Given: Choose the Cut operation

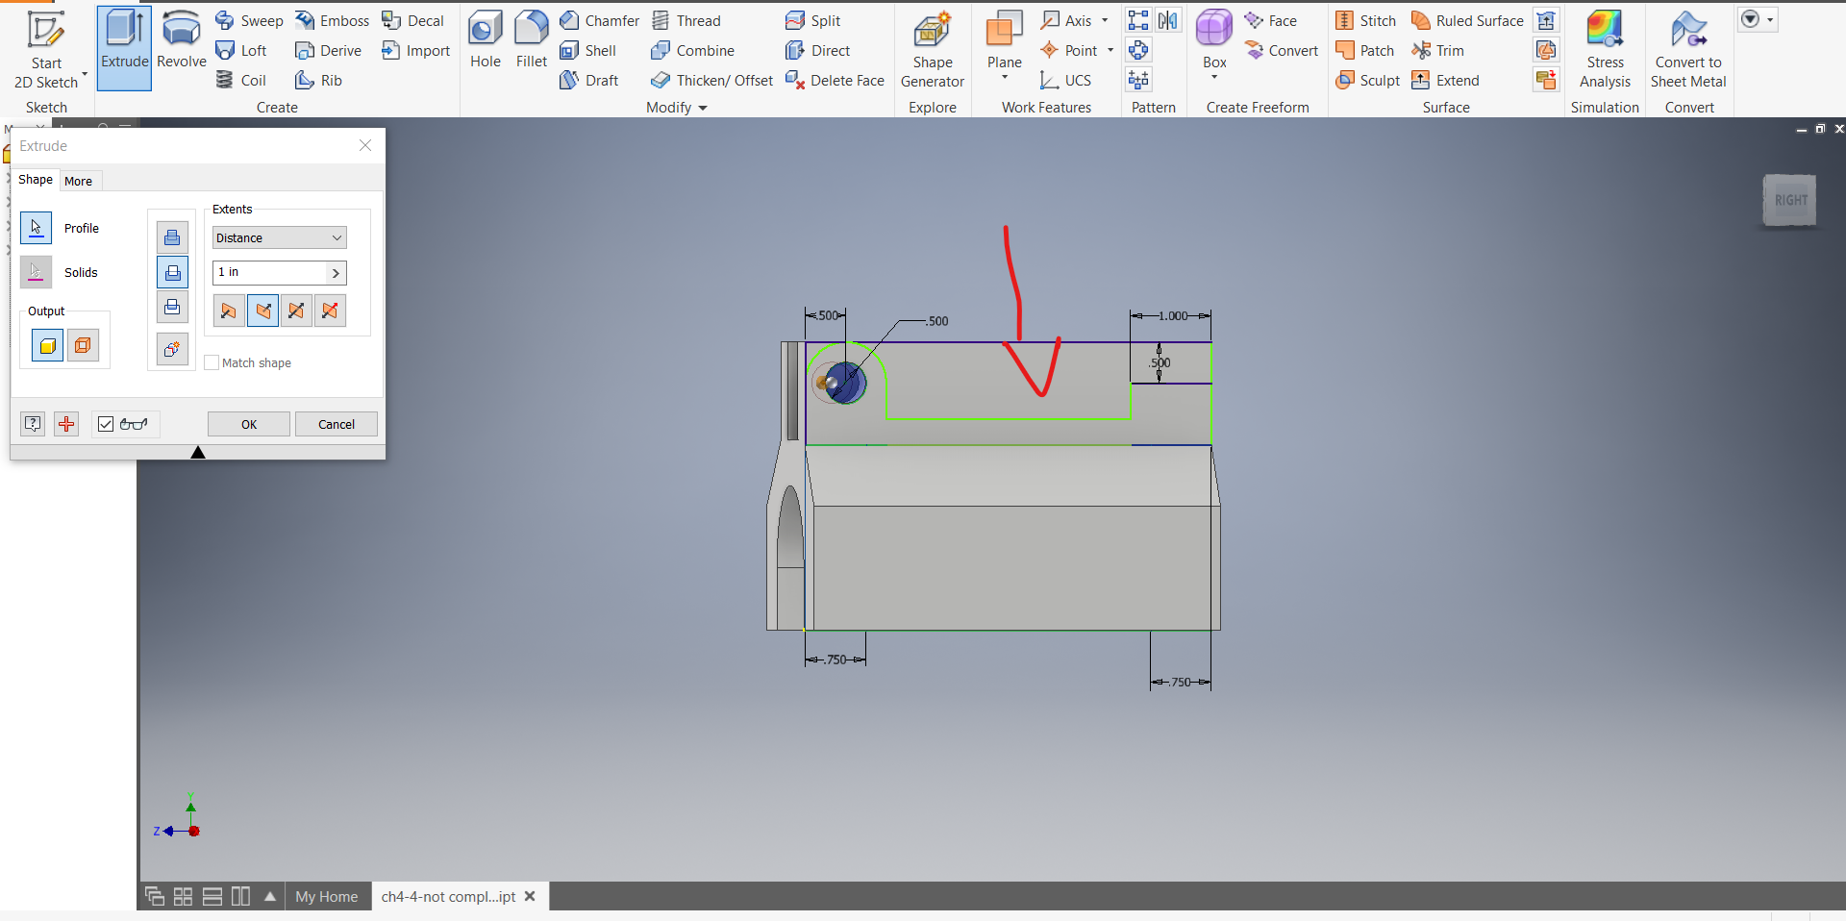Looking at the screenshot, I should (172, 273).
